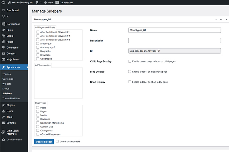Select the Sidebars submenu item
The image size is (229, 152).
7,94
